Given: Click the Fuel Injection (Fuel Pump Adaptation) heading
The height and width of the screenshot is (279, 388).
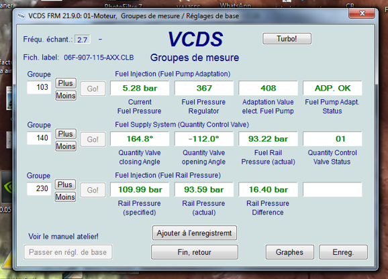Looking at the screenshot, I should tap(173, 74).
